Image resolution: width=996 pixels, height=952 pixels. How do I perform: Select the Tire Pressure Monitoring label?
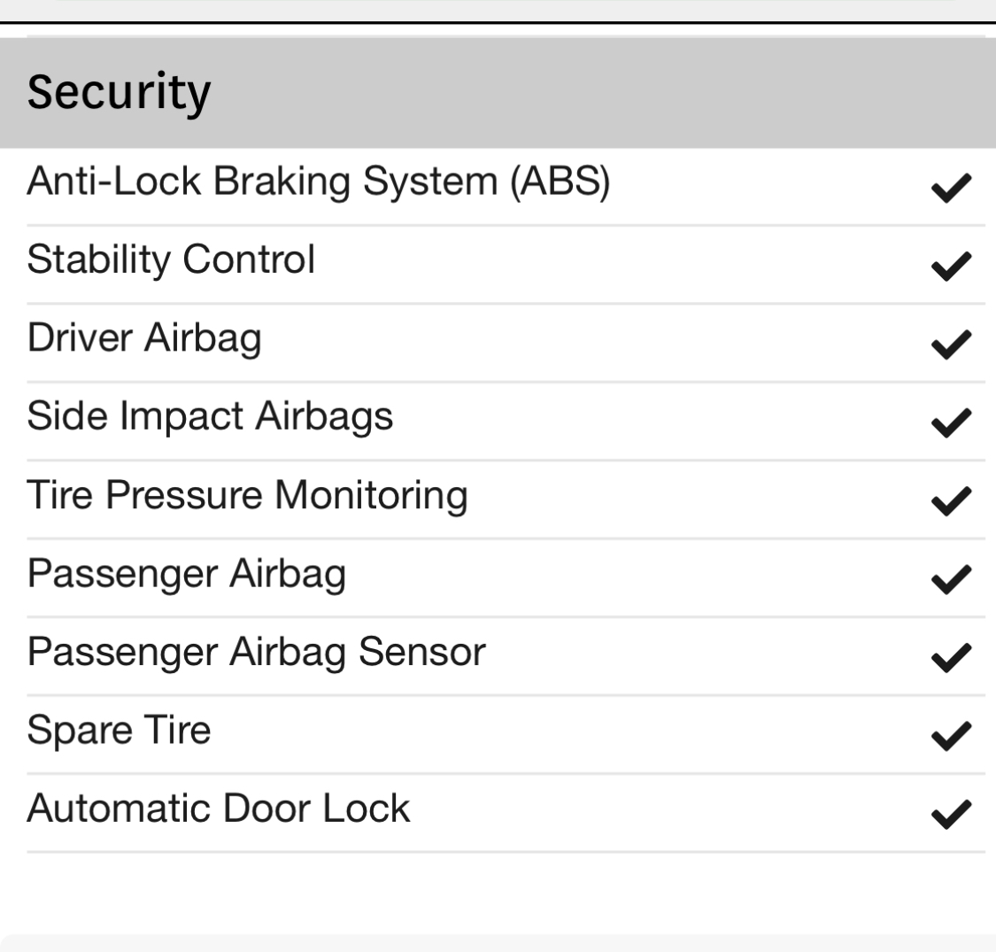coord(247,495)
